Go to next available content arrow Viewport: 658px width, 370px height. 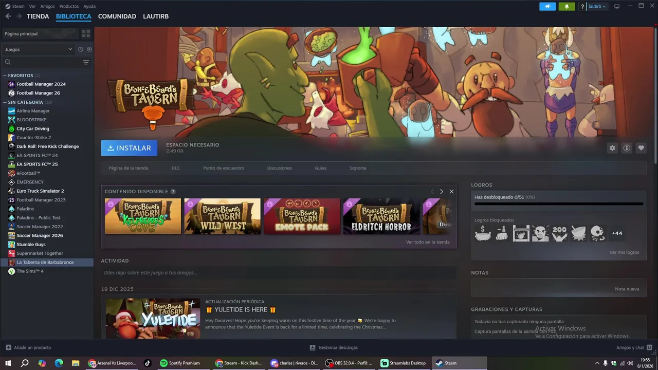click(x=442, y=192)
